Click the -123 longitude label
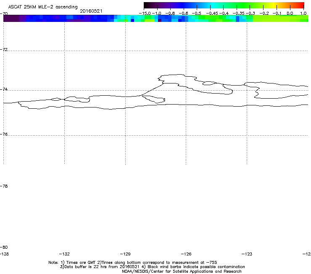 [247, 254]
